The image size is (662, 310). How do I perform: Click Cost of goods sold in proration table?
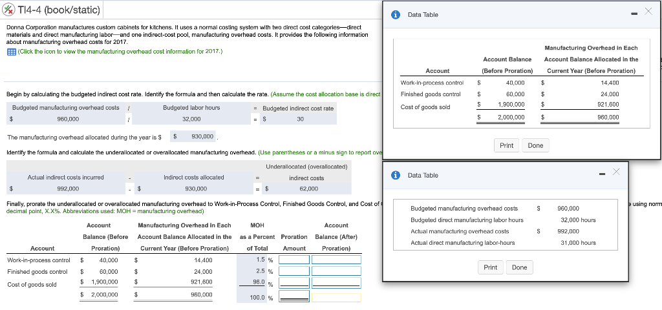32,285
